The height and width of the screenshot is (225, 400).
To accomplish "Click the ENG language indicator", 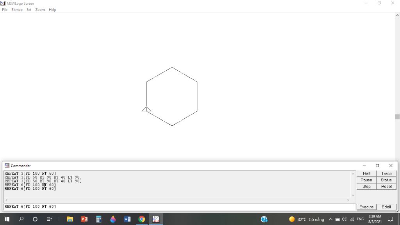I will click(360, 219).
